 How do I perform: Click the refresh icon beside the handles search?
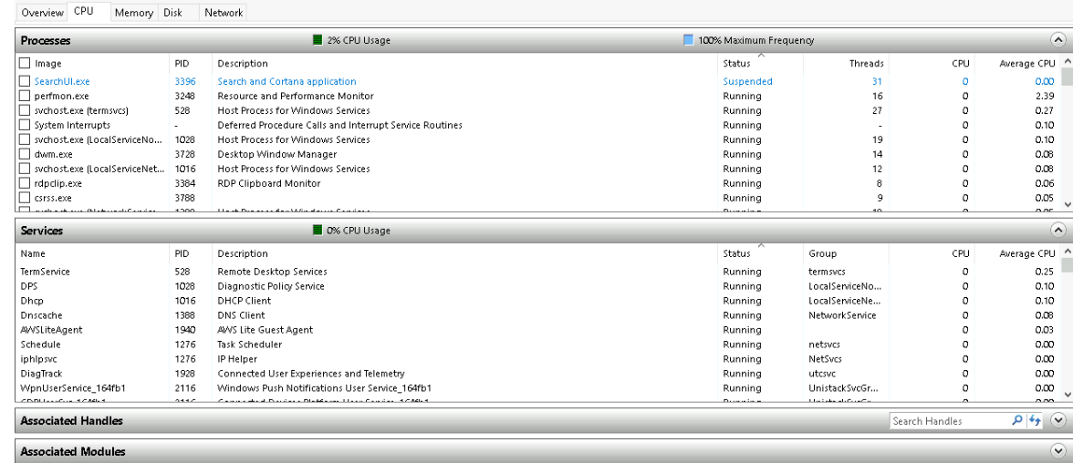pyautogui.click(x=1035, y=421)
